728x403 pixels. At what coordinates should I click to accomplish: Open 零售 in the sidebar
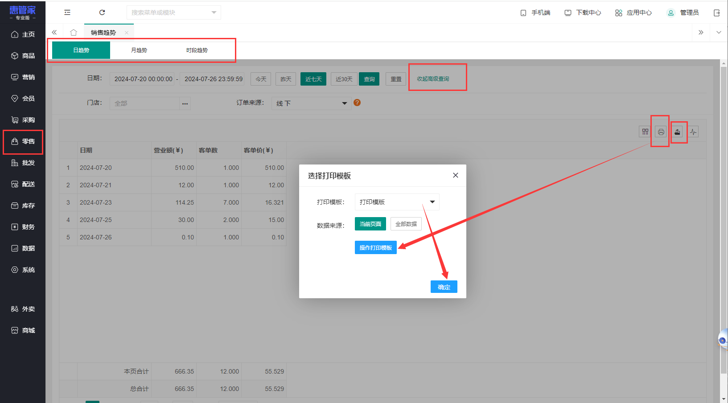23,141
